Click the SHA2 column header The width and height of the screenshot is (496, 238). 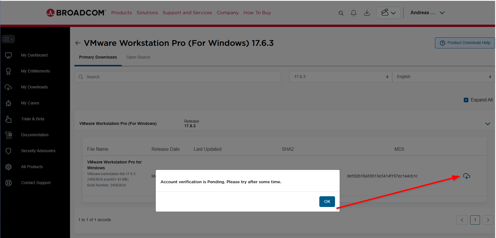point(288,149)
